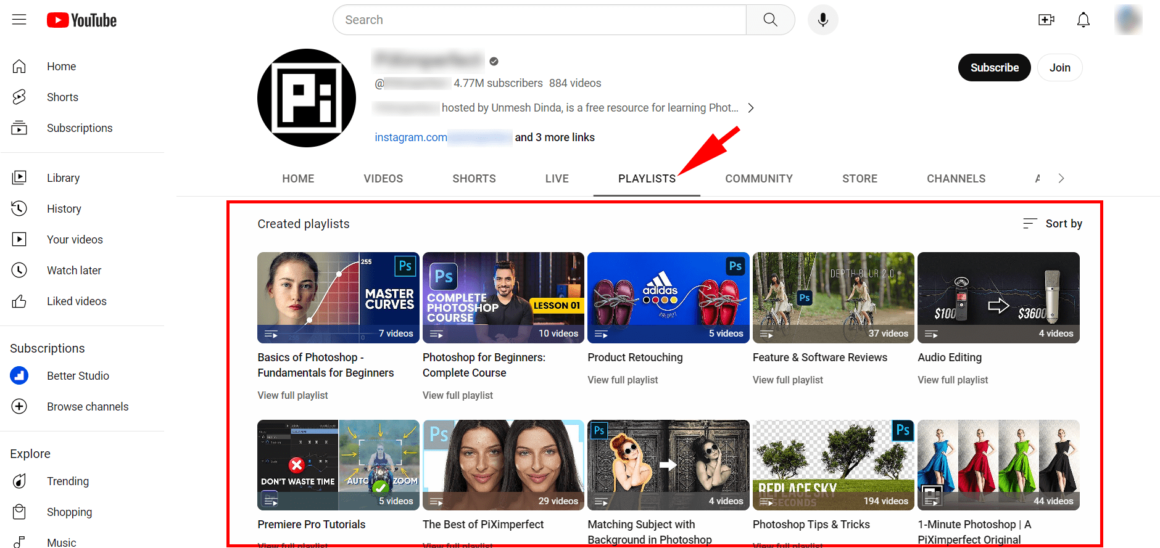Switch to the channel HOME tab

[298, 178]
